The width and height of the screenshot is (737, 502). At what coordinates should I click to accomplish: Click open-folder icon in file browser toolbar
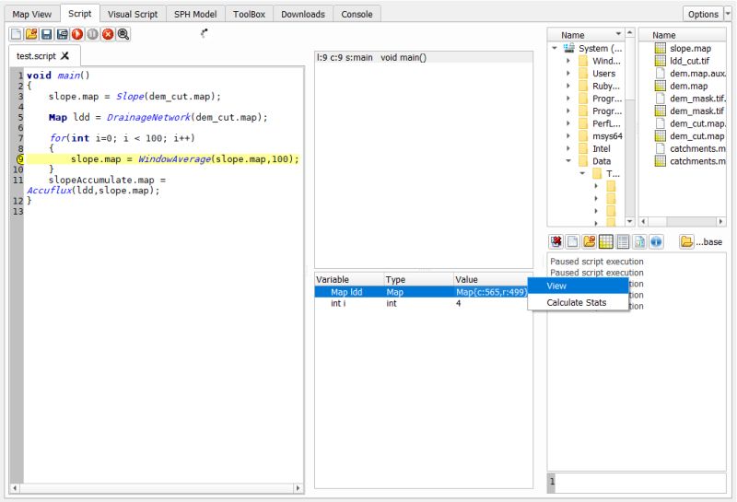(590, 241)
